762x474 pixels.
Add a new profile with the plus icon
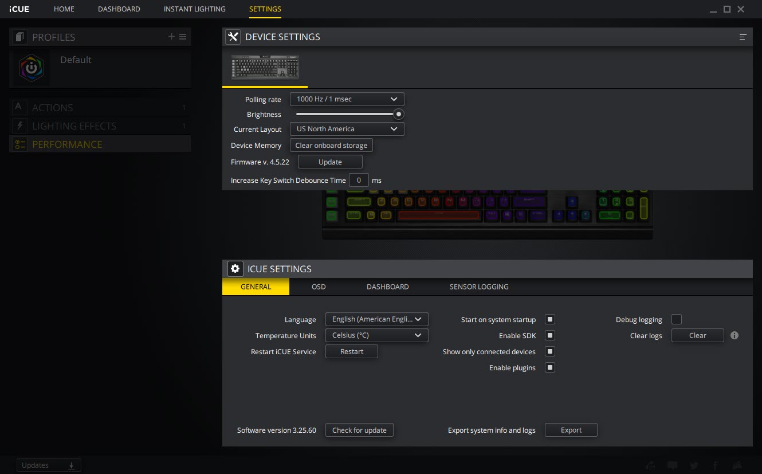point(171,37)
